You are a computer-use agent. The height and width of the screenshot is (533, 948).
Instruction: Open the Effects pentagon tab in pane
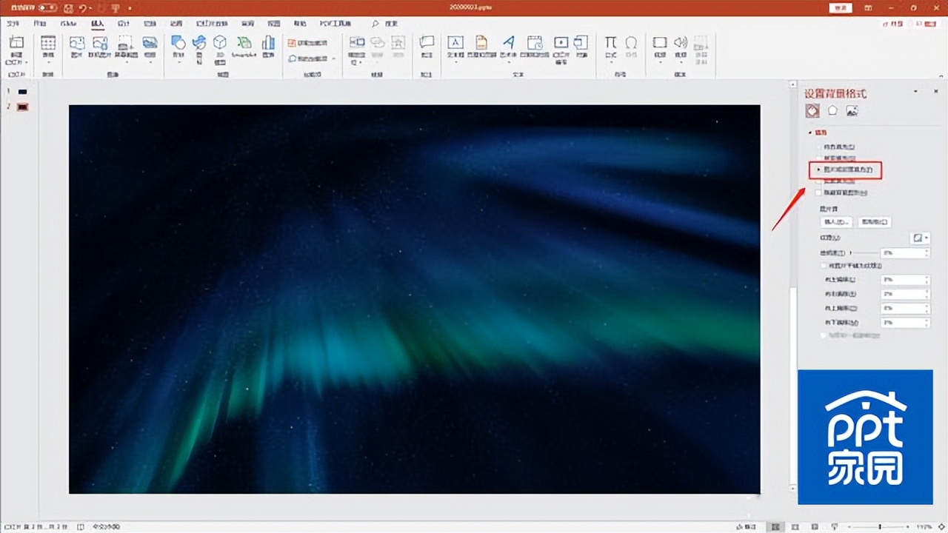pos(832,110)
